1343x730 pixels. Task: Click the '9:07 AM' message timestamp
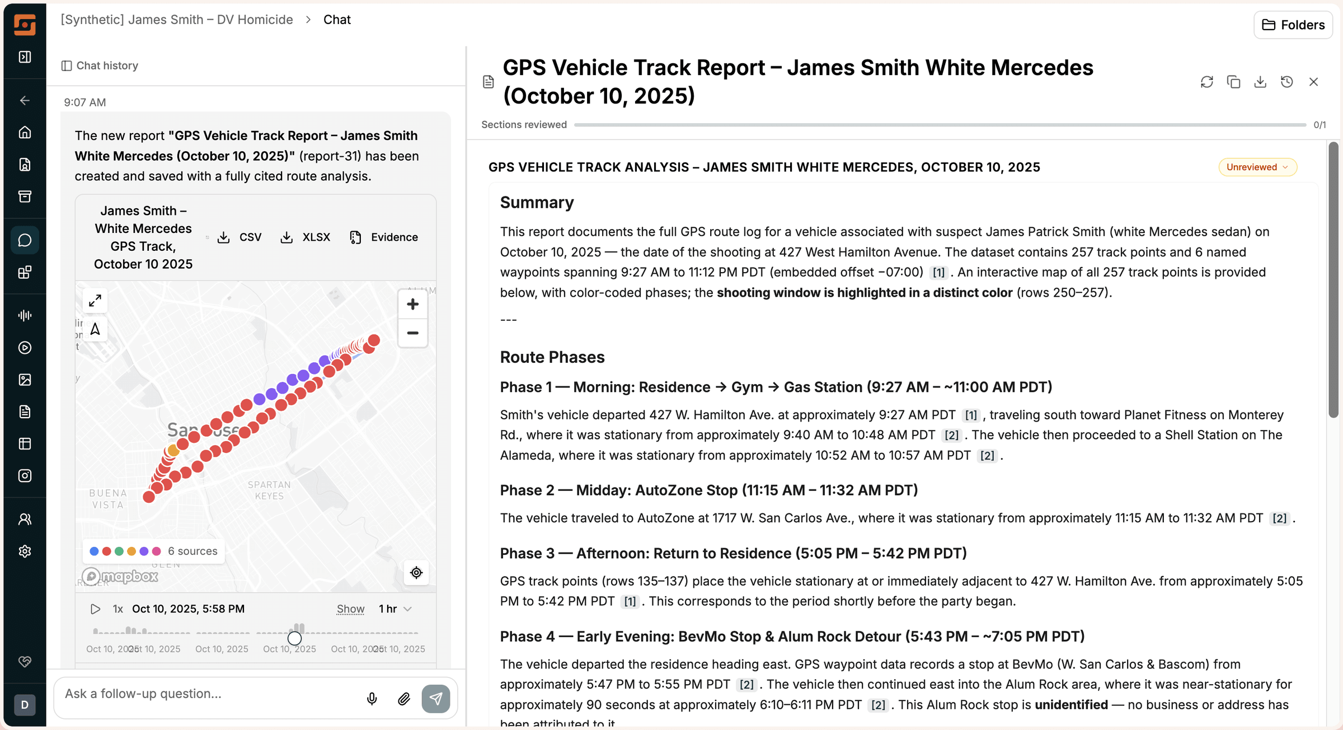(x=85, y=102)
